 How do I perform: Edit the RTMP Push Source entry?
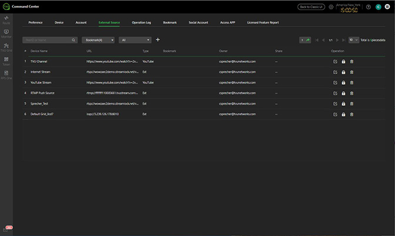(335, 94)
